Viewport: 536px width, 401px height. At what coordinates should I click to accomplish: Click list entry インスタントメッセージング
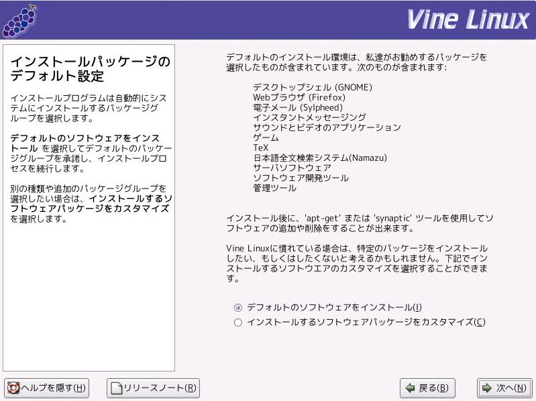coord(310,117)
